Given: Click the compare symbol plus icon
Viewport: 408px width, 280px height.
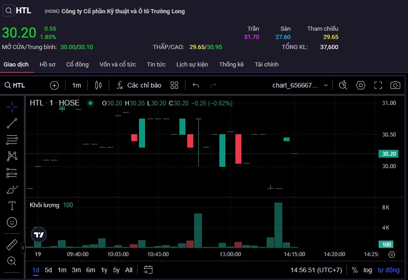Looking at the screenshot, I should tap(54, 85).
